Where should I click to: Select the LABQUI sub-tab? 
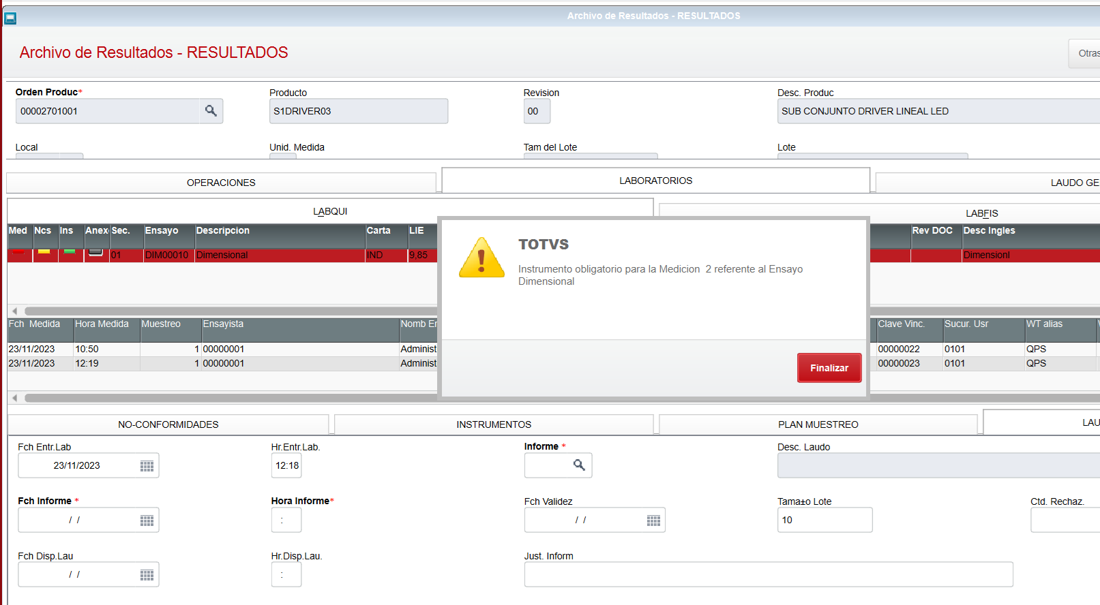[330, 211]
